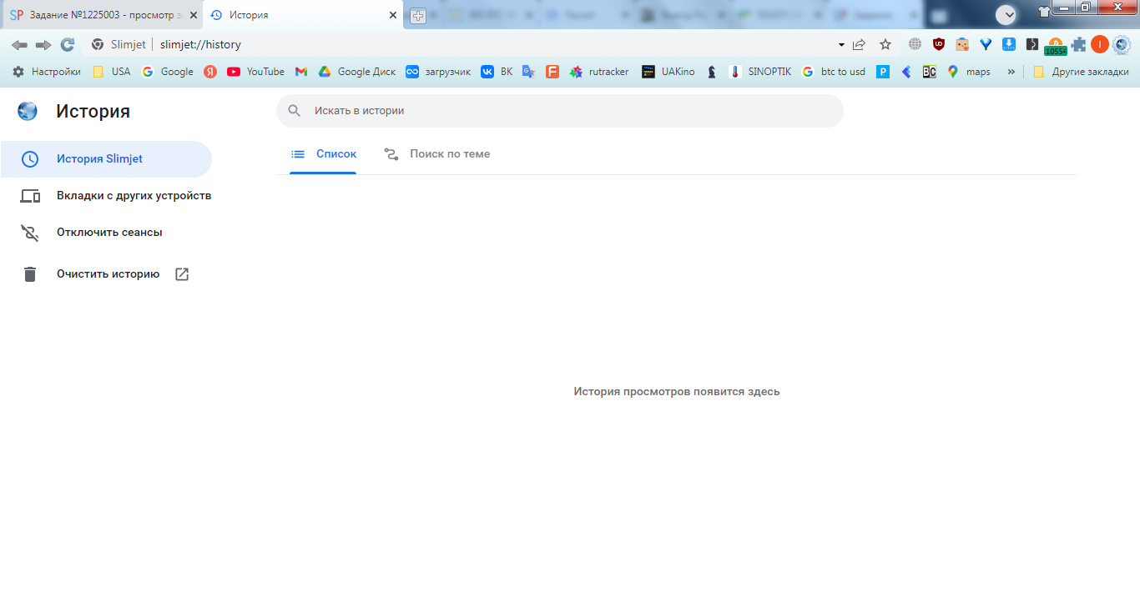Open the USA bookmarks folder

tap(111, 72)
